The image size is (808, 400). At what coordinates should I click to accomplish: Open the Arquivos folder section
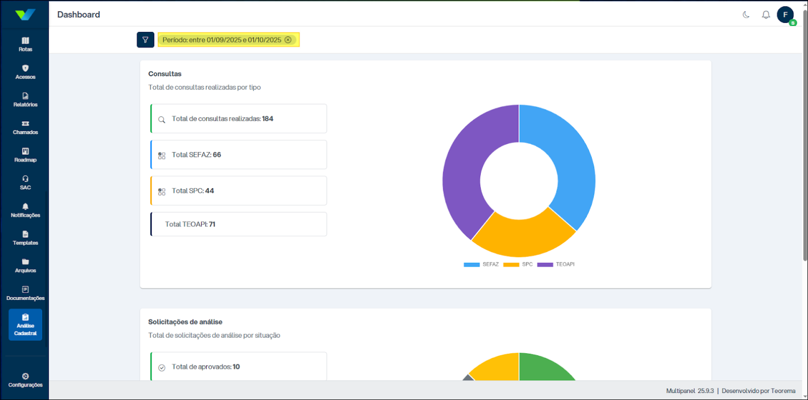coord(25,265)
